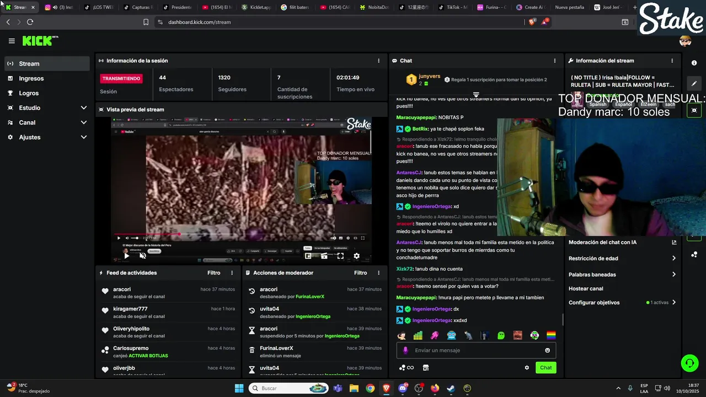The image size is (706, 397).
Task: Open Logros in the sidebar
Action: (x=47, y=93)
